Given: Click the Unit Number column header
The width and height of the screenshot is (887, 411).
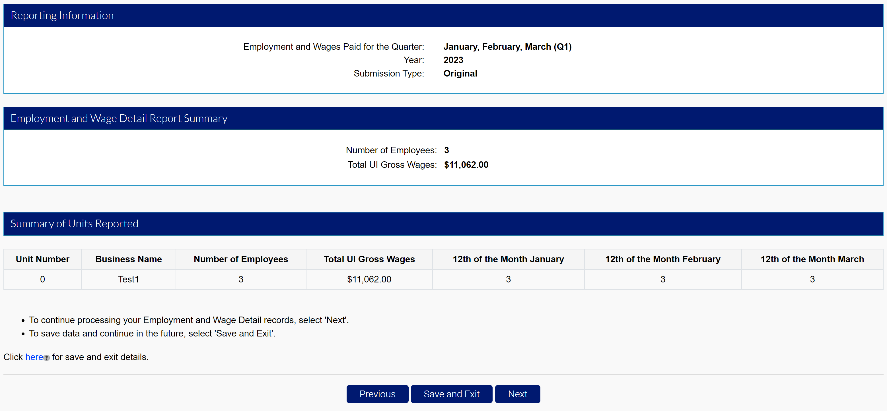Looking at the screenshot, I should coord(42,259).
